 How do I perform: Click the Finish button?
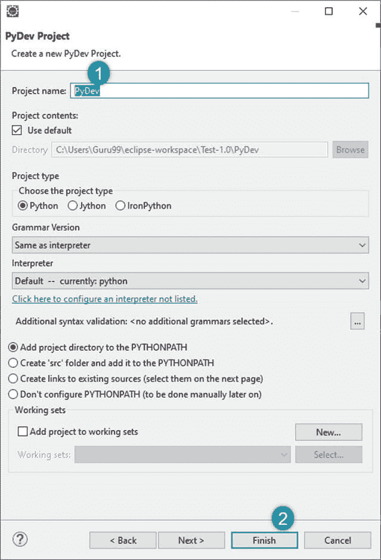tap(264, 540)
